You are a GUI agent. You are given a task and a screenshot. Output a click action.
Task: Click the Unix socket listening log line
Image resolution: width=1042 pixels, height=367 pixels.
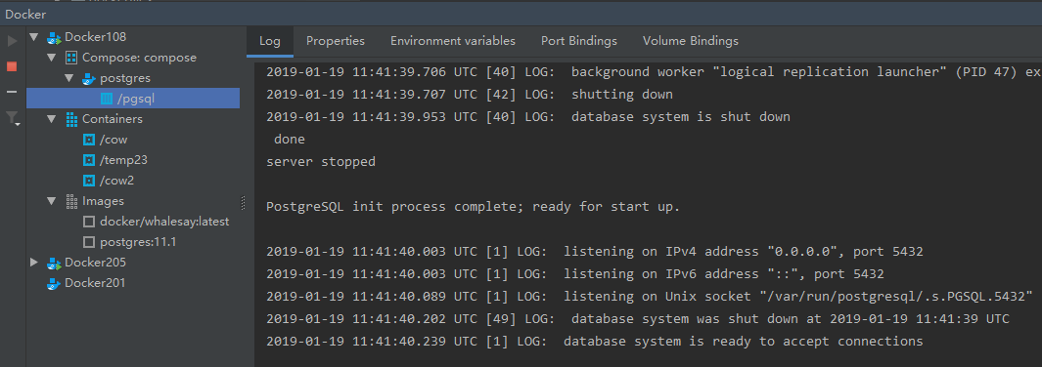pyautogui.click(x=650, y=296)
